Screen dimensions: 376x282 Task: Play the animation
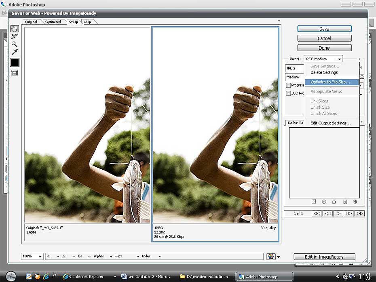[x=338, y=213]
